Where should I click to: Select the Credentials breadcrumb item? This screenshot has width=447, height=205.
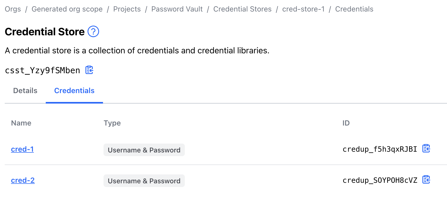tap(354, 9)
